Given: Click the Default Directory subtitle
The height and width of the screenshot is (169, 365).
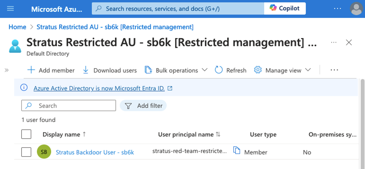Looking at the screenshot, I should point(48,54).
